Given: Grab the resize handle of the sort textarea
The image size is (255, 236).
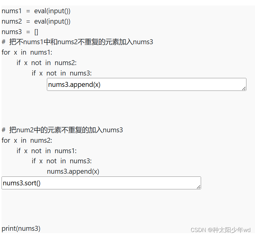Looking at the screenshot, I should point(199,187).
